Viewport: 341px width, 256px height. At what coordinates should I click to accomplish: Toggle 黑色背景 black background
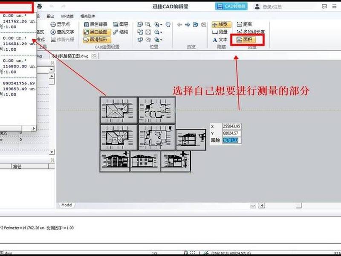click(95, 24)
